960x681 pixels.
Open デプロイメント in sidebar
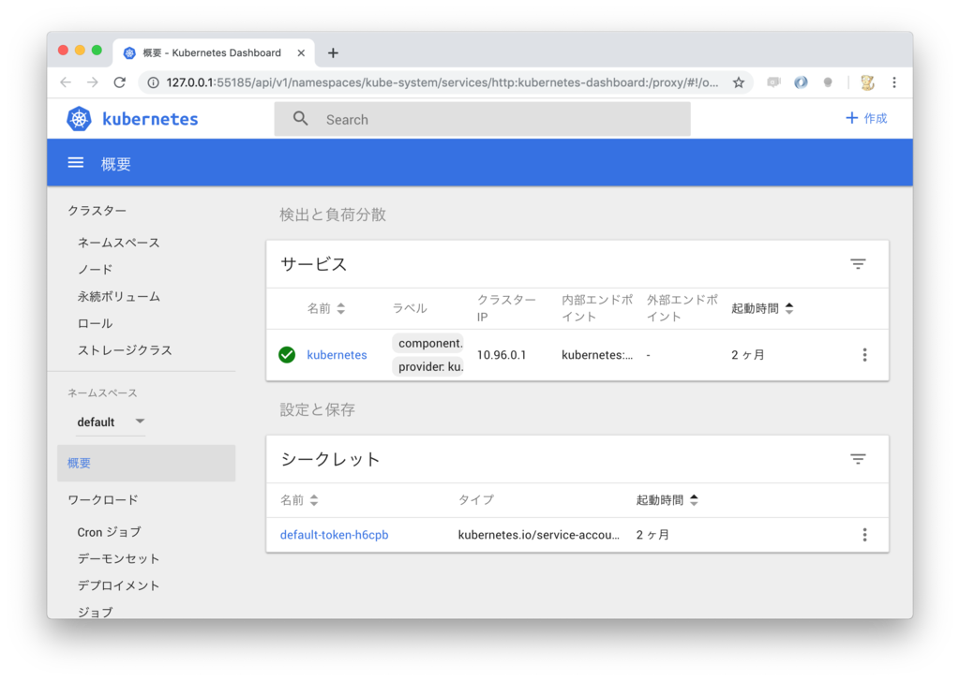tap(118, 585)
